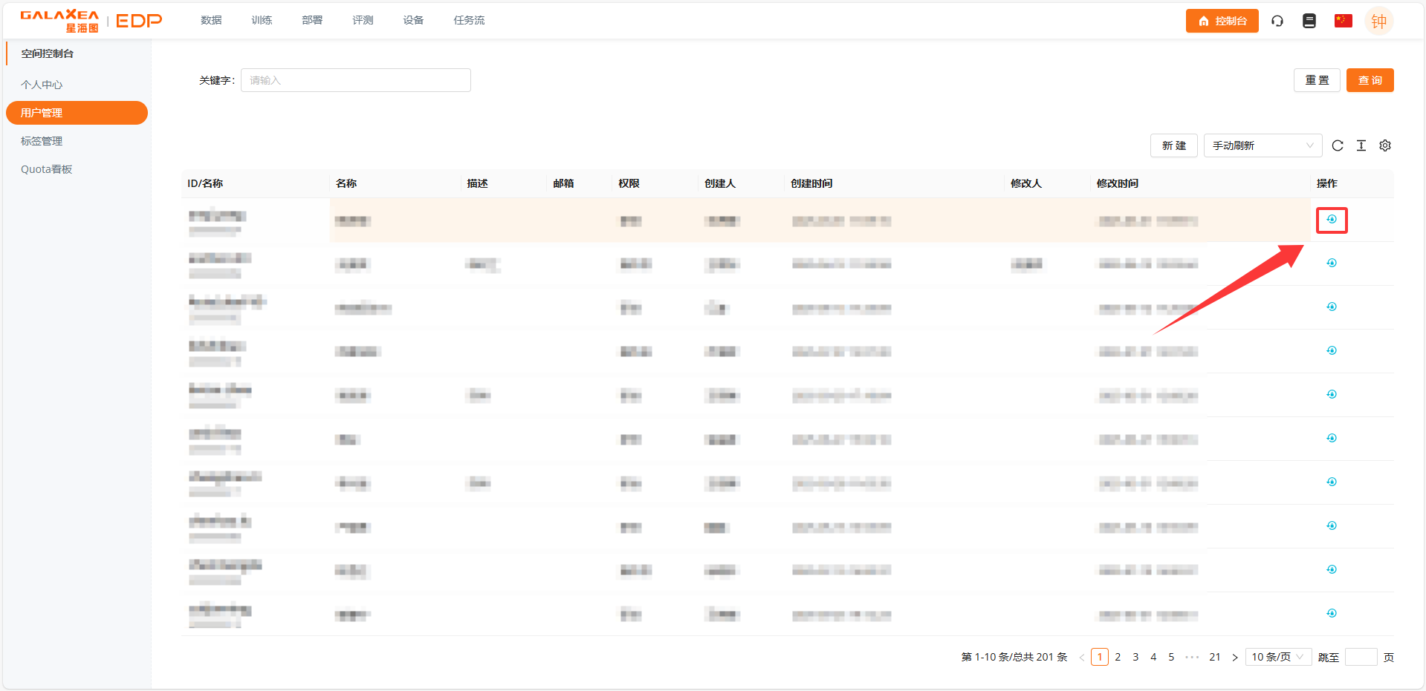Expand the 手动刷新 refresh mode dropdown
Screen dimensions: 1426x691
1263,145
